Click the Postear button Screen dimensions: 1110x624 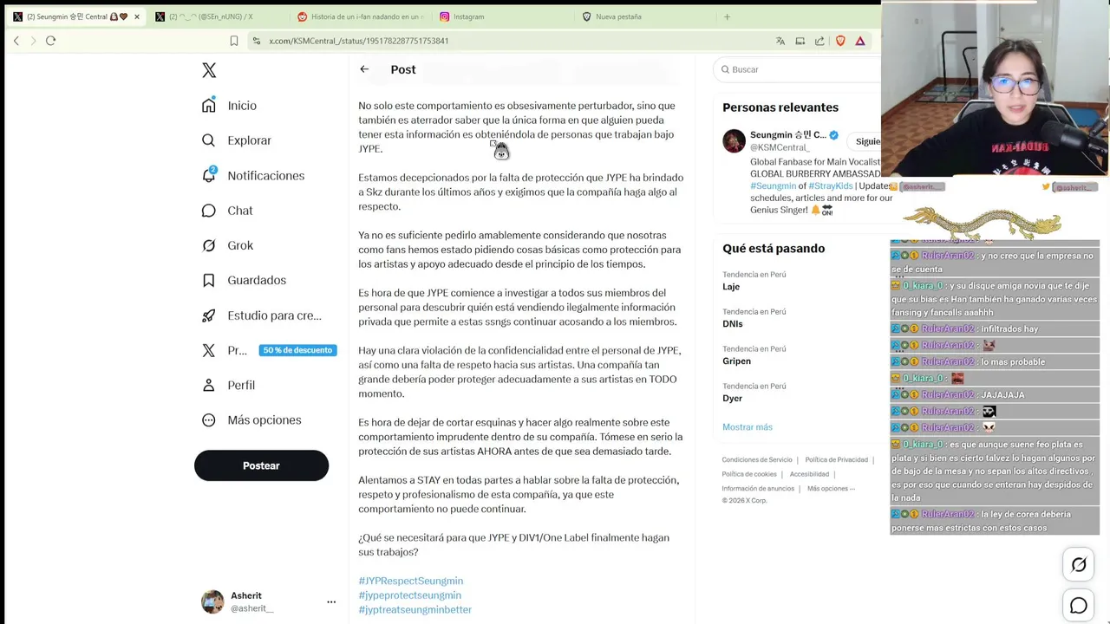tap(261, 465)
